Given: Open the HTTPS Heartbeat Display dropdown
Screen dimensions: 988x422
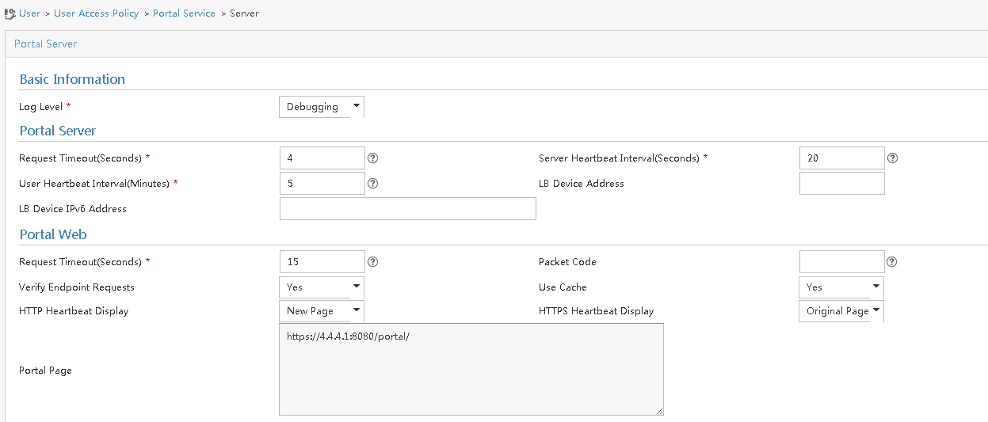Looking at the screenshot, I should [x=841, y=311].
